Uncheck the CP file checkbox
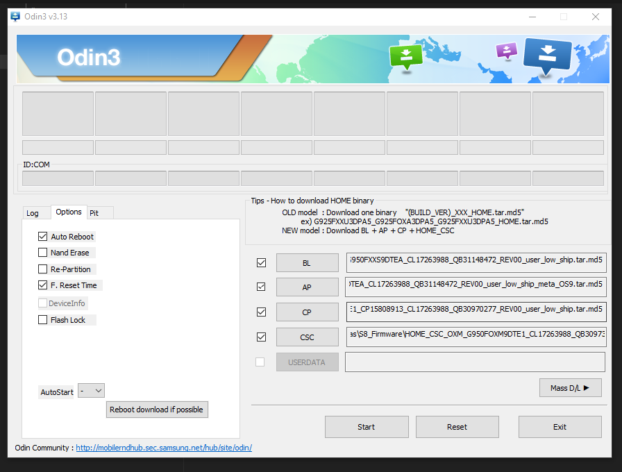Viewport: 622px width, 472px height. [262, 312]
